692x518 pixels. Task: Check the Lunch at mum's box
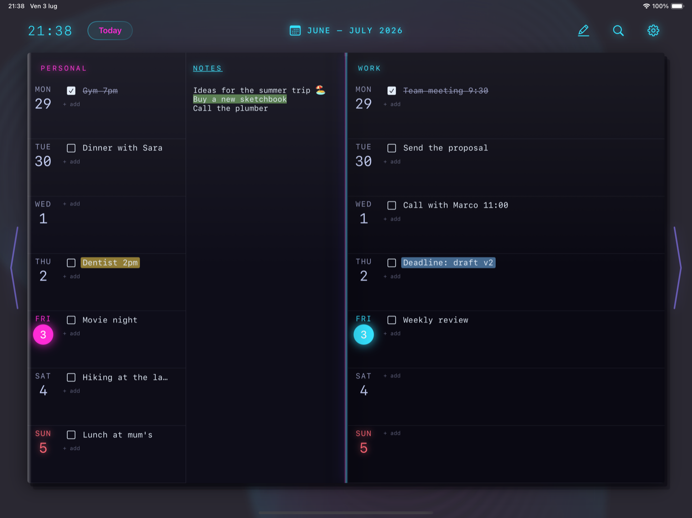point(71,435)
